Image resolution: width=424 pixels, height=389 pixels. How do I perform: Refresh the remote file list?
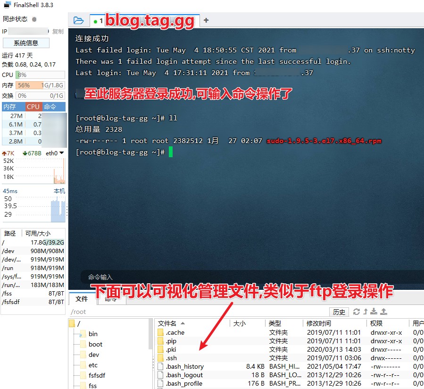pos(357,312)
